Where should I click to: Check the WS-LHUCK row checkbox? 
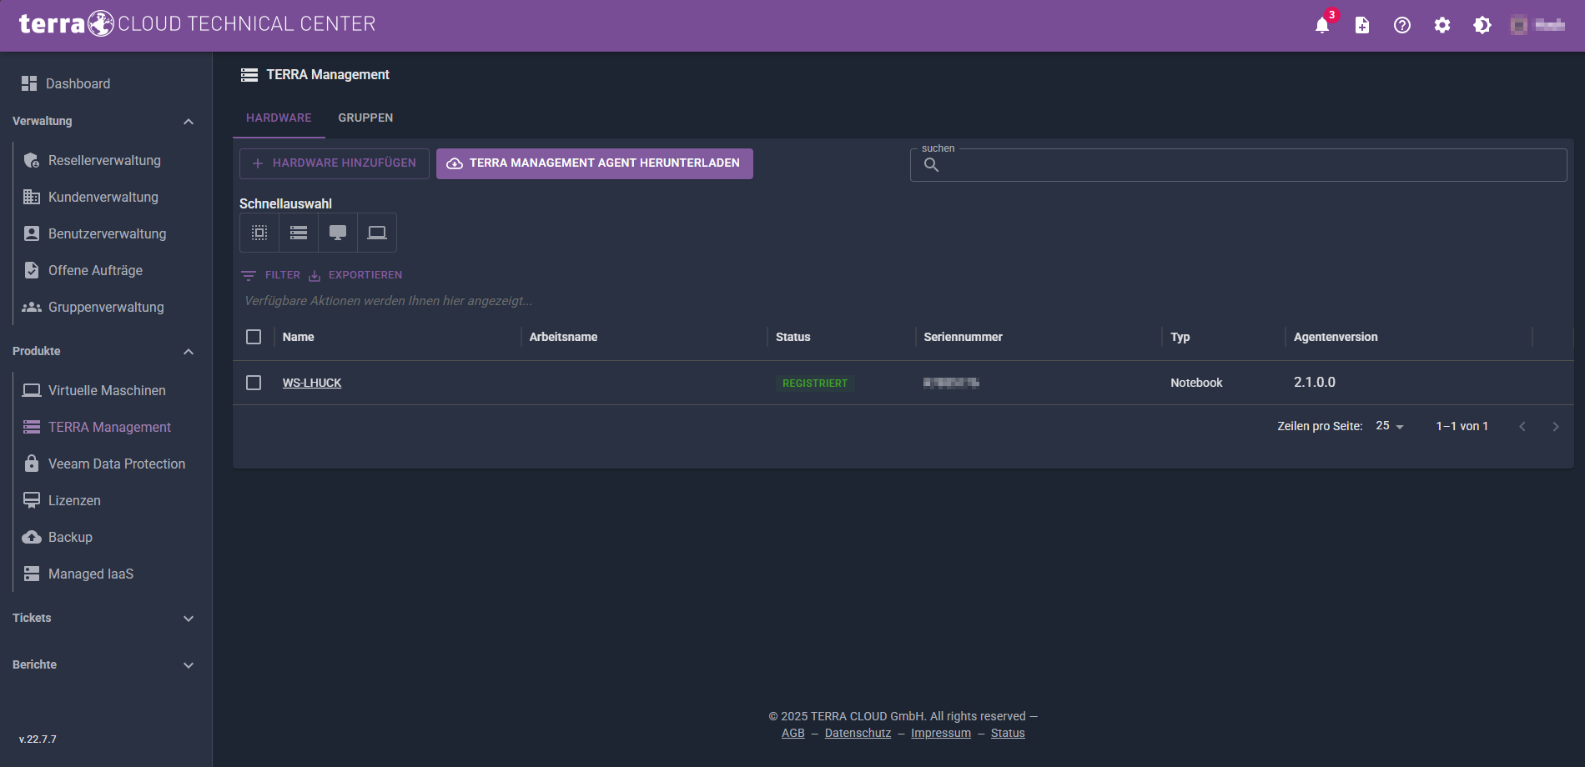(254, 383)
